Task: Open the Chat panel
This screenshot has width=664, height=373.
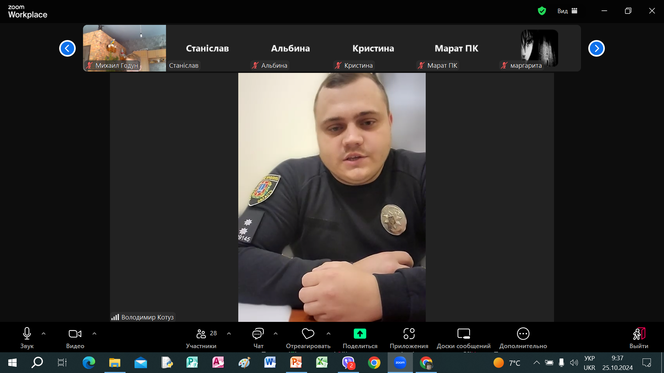Action: pyautogui.click(x=258, y=334)
